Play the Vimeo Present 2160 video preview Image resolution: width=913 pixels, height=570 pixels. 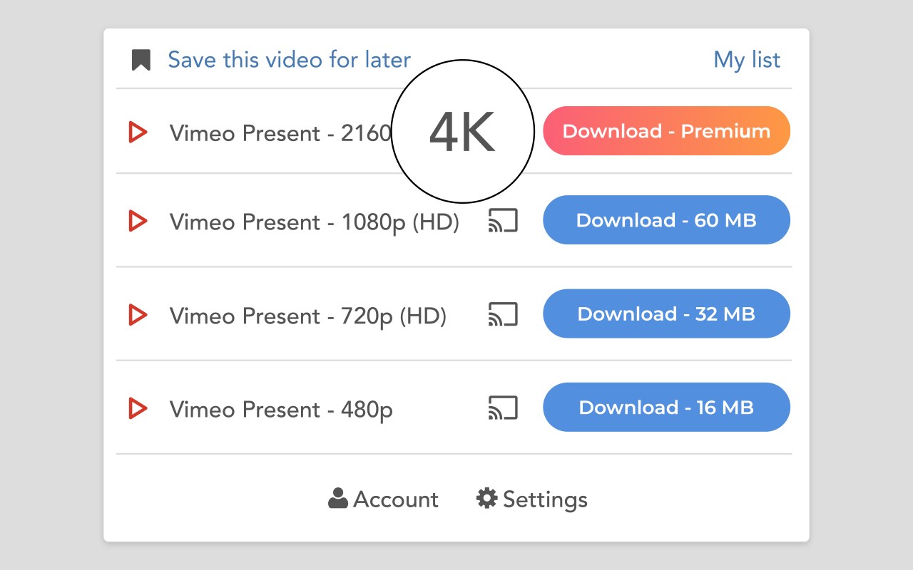pyautogui.click(x=137, y=132)
